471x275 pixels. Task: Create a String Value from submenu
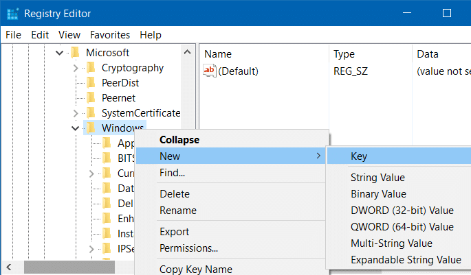399,178
